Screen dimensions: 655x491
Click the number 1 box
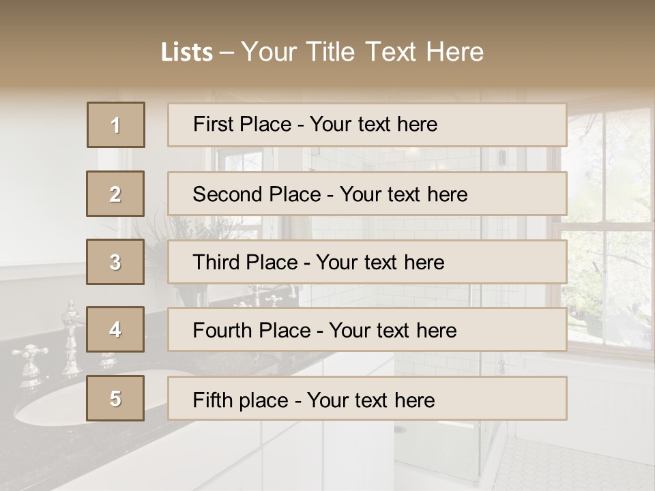(115, 125)
